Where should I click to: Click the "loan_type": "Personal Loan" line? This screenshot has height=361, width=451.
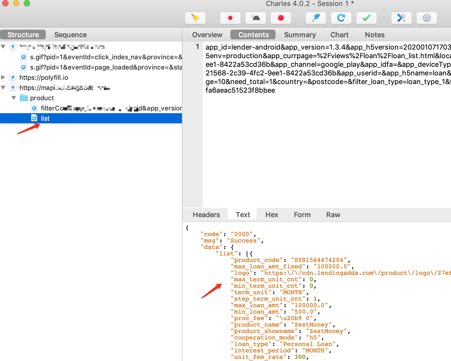(285, 344)
